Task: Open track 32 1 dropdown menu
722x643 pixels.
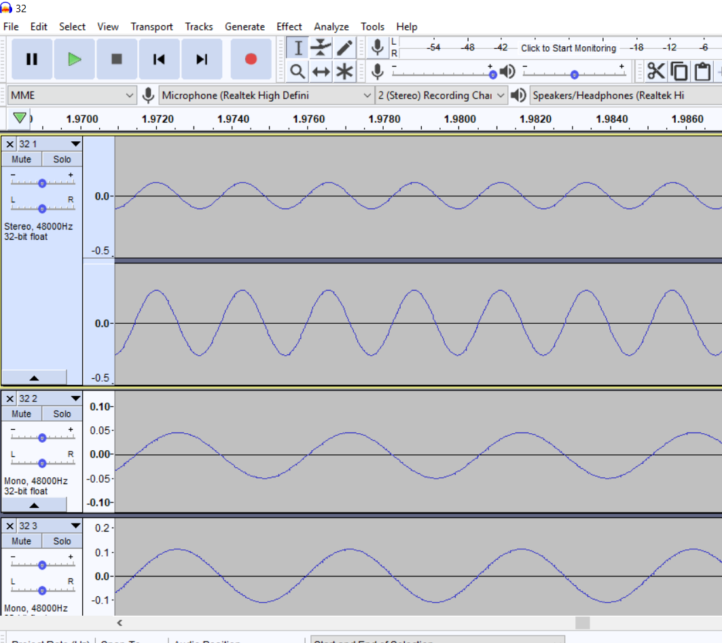Action: click(x=75, y=144)
